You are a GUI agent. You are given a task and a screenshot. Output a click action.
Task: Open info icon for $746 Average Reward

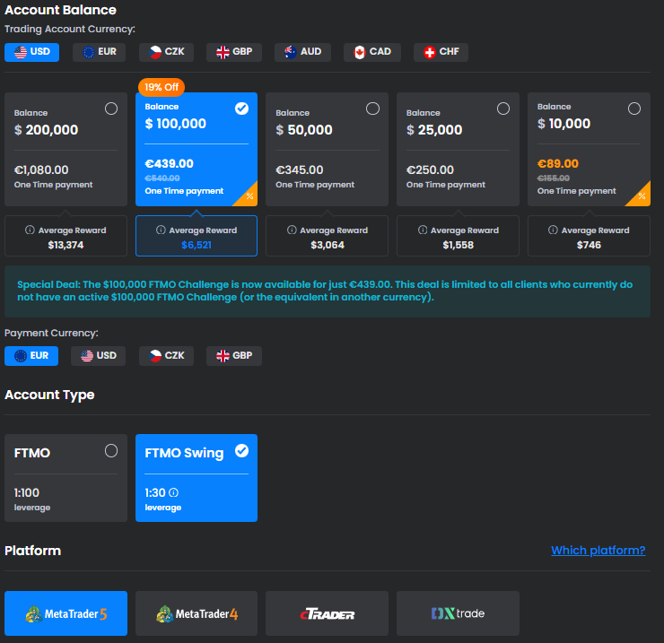pyautogui.click(x=553, y=230)
